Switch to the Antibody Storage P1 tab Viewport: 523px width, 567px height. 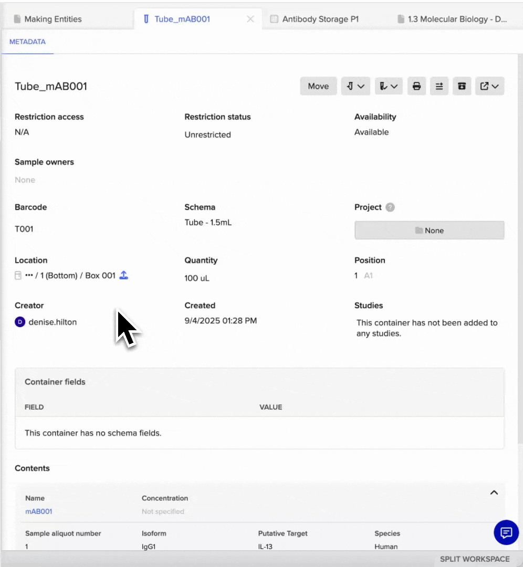320,19
